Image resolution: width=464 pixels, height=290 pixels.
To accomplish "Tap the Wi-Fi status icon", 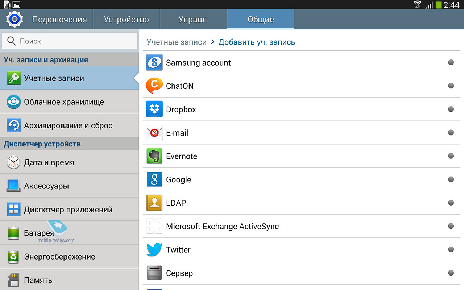I will [418, 4].
